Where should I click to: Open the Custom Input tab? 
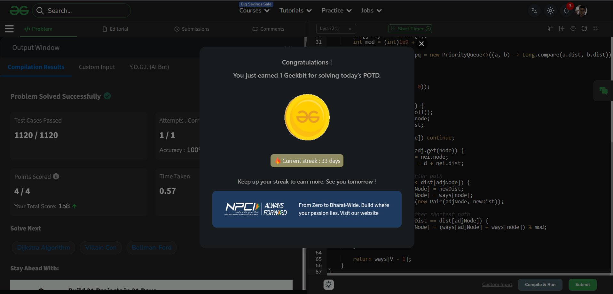tap(97, 67)
